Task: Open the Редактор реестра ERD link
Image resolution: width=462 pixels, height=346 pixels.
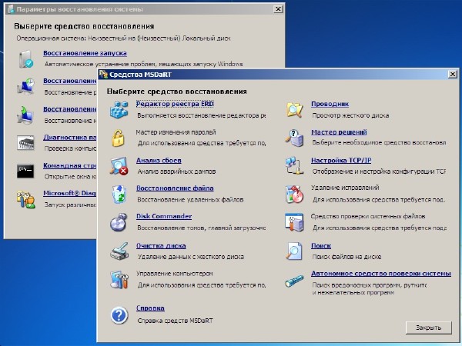Action: (164, 104)
